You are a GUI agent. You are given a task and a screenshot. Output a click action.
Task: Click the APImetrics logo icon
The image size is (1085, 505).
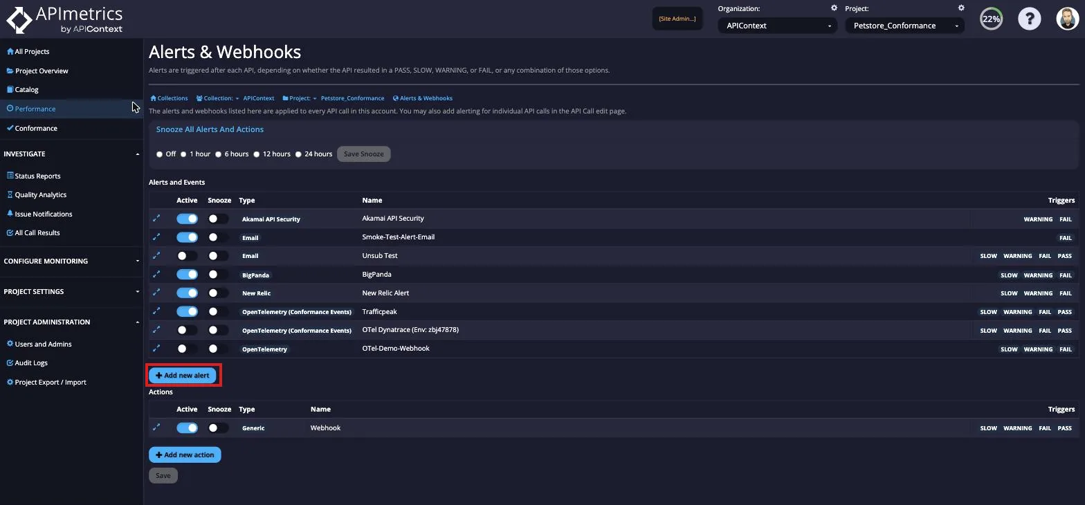click(x=19, y=19)
